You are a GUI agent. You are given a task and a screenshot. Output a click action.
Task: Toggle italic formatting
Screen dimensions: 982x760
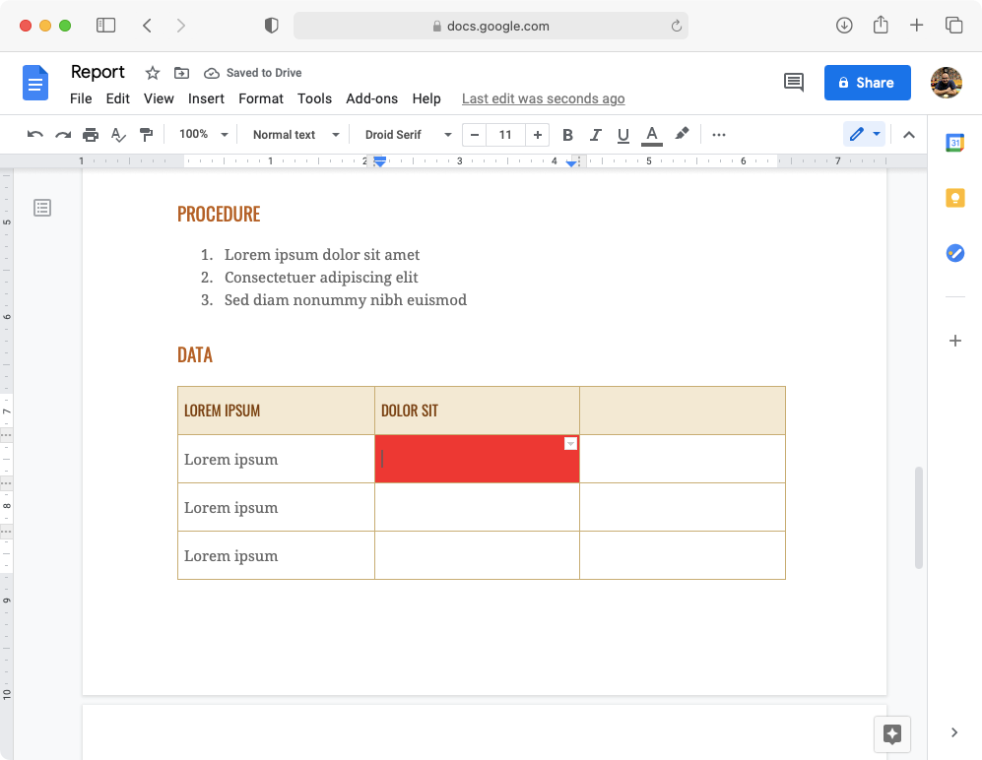click(595, 135)
